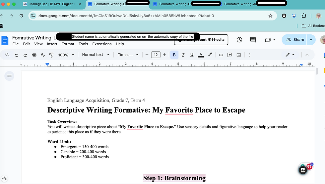Viewport: 325px width, 184px height.
Task: Open the zoom 100% dropdown
Action: (66, 55)
